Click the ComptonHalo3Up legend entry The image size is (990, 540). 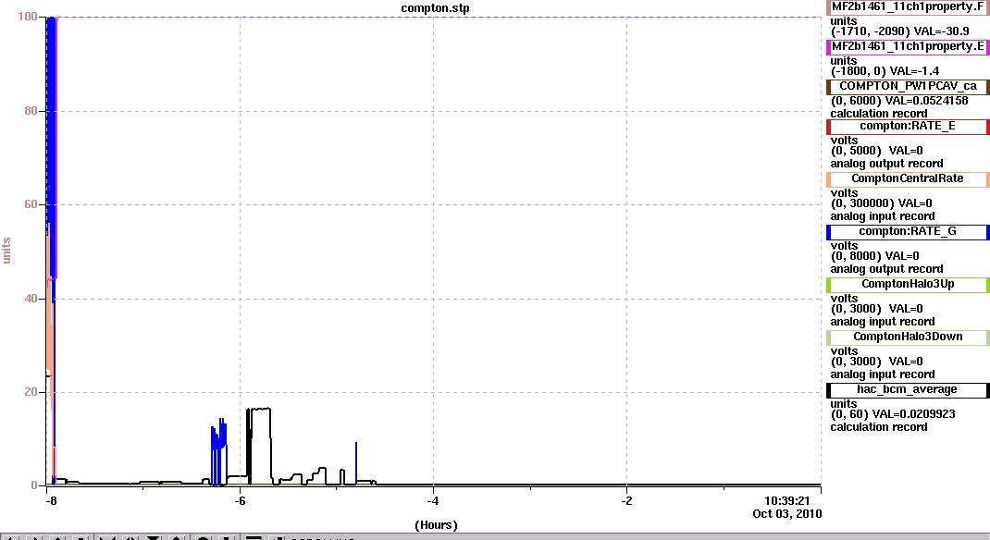(x=908, y=285)
